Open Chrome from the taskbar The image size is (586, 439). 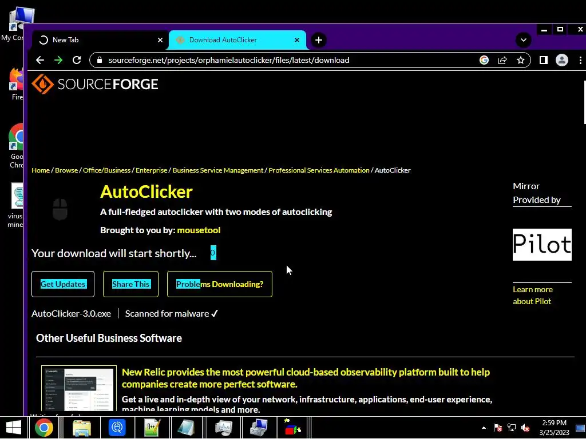[x=43, y=428]
